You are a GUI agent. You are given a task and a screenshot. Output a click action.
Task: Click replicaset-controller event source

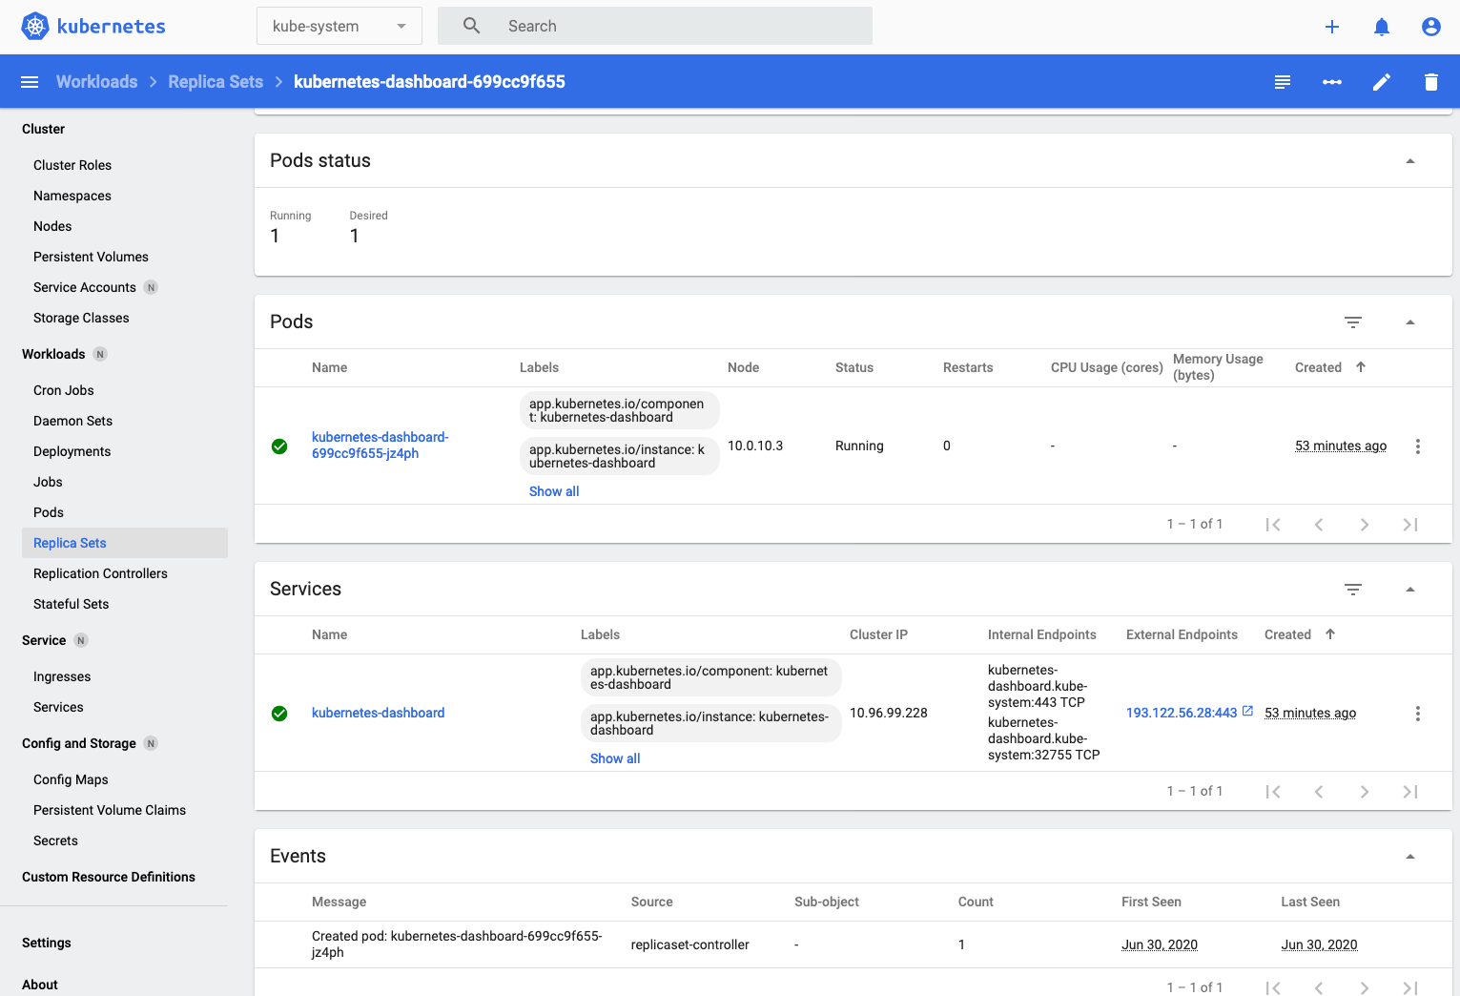coord(689,944)
